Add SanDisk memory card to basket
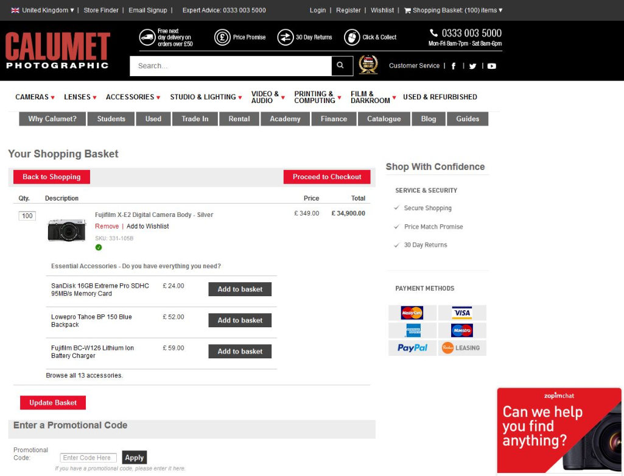The height and width of the screenshot is (476, 624). (240, 289)
